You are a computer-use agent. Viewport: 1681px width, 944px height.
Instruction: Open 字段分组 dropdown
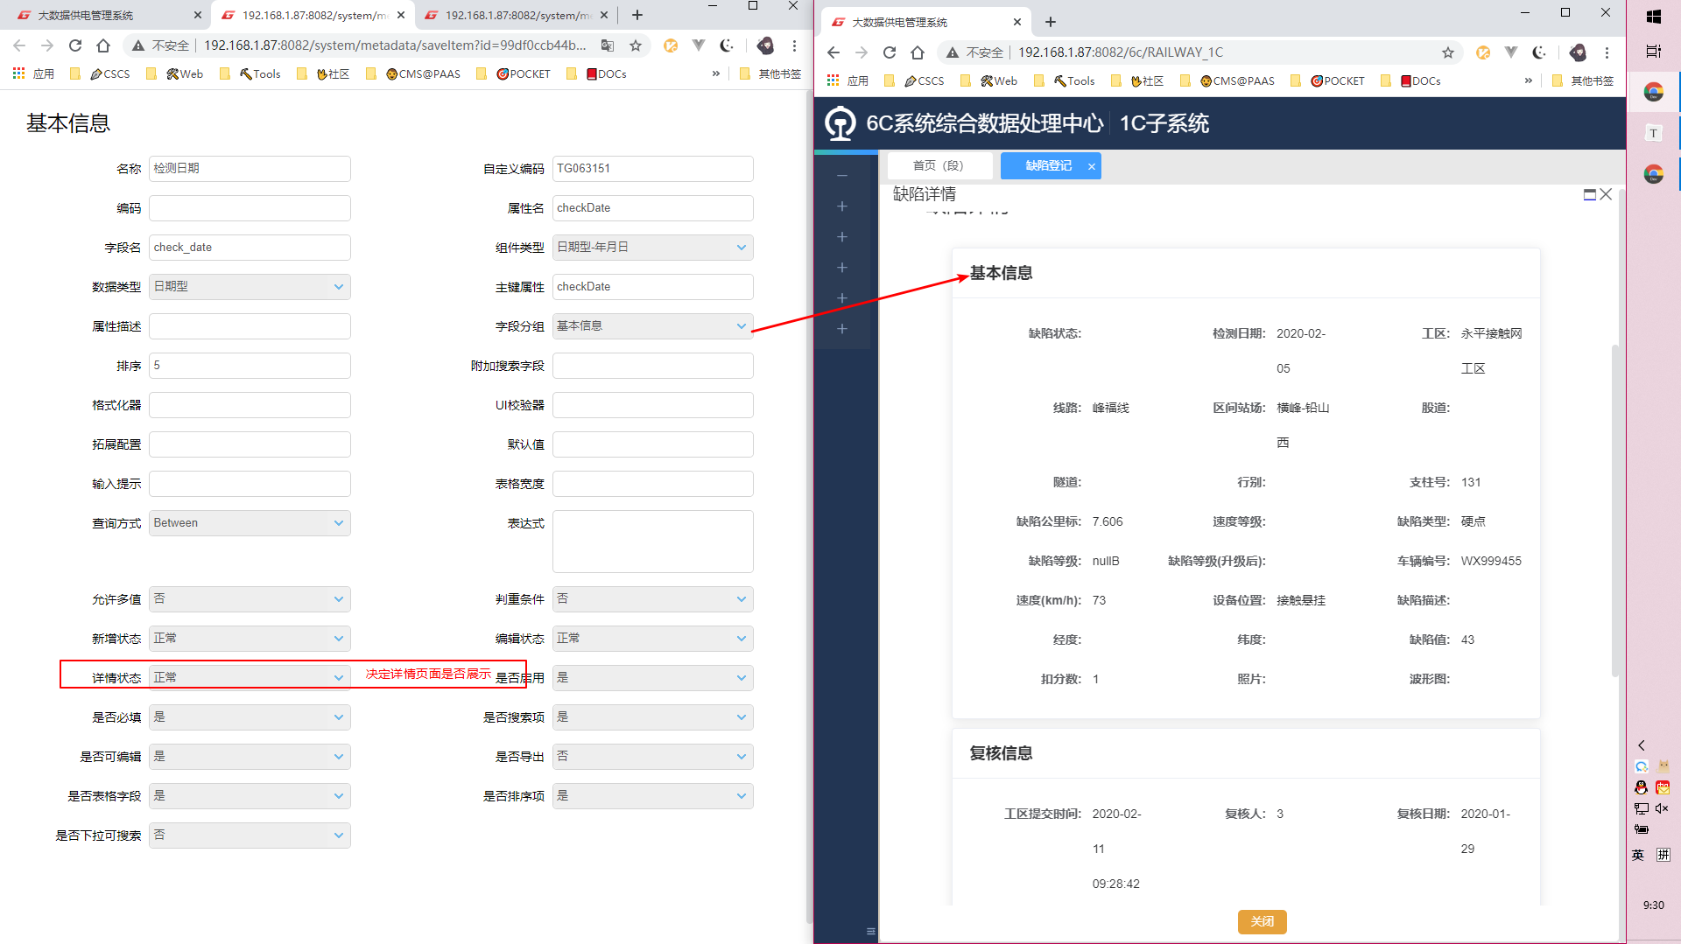[652, 326]
